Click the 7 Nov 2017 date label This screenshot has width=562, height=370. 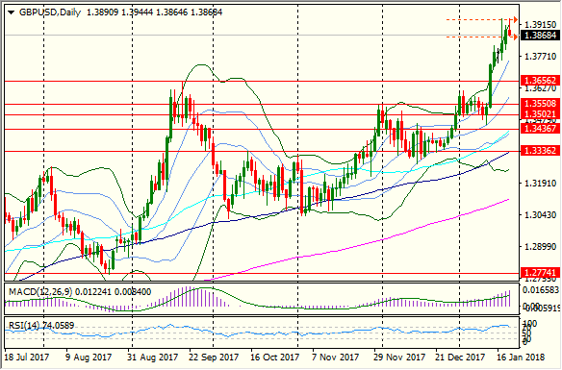(336, 358)
